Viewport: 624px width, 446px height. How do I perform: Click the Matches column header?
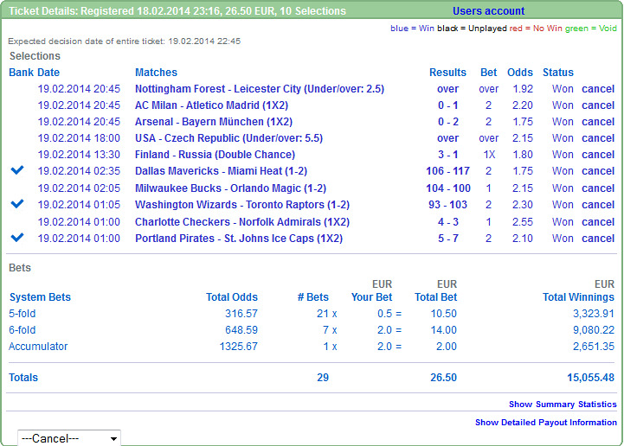(x=156, y=73)
